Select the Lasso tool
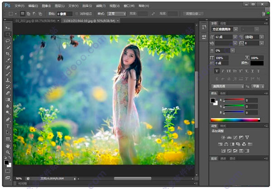The width and height of the screenshot is (272, 189). click(x=8, y=41)
